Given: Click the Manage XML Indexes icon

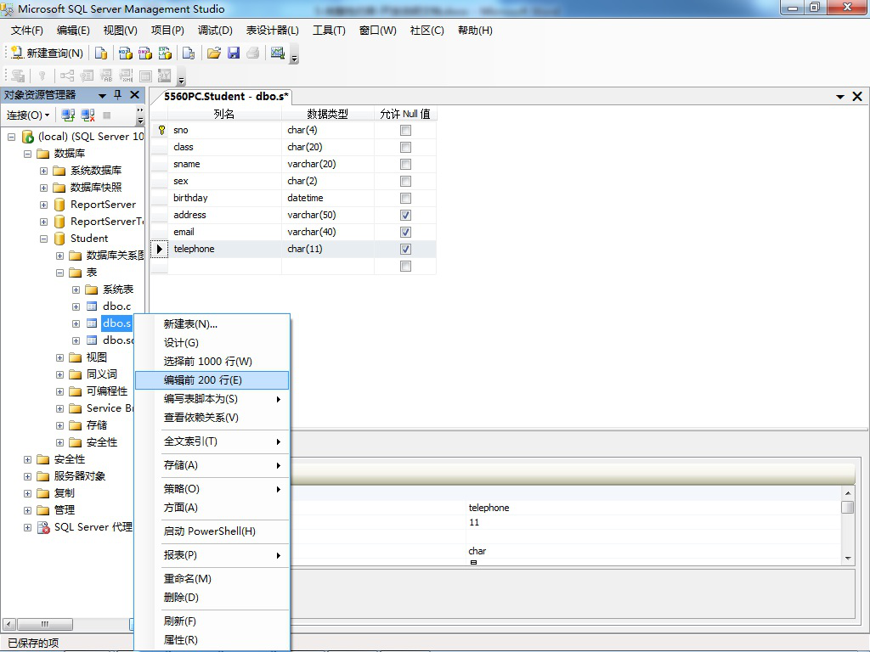Looking at the screenshot, I should tap(126, 76).
